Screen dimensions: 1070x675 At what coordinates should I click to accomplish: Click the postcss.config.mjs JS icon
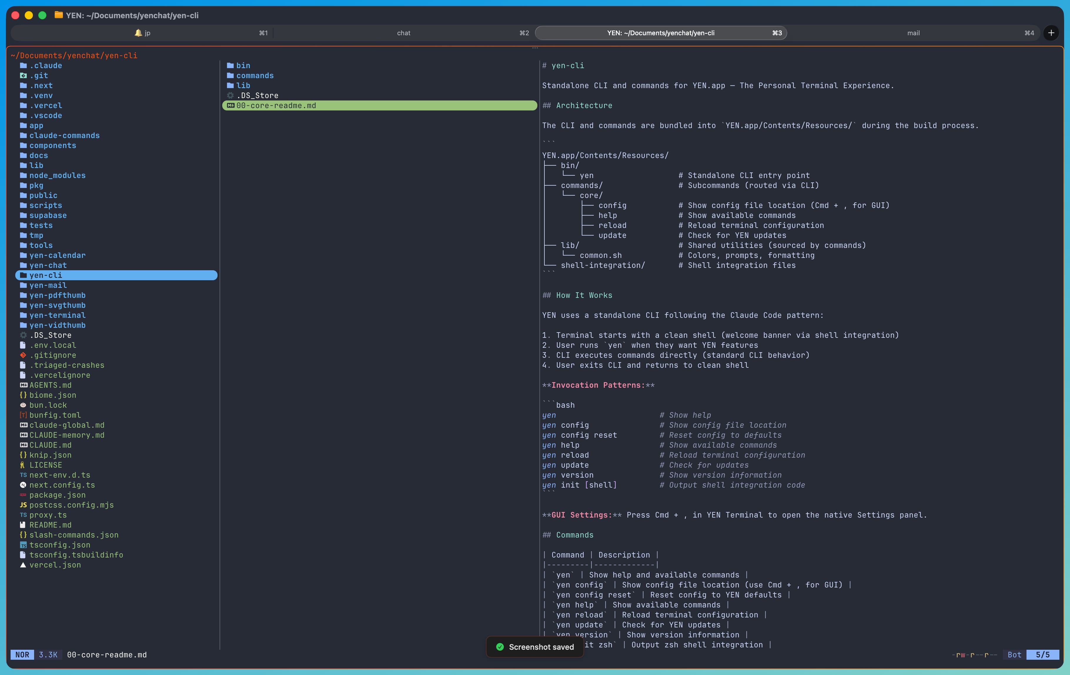[x=23, y=505]
